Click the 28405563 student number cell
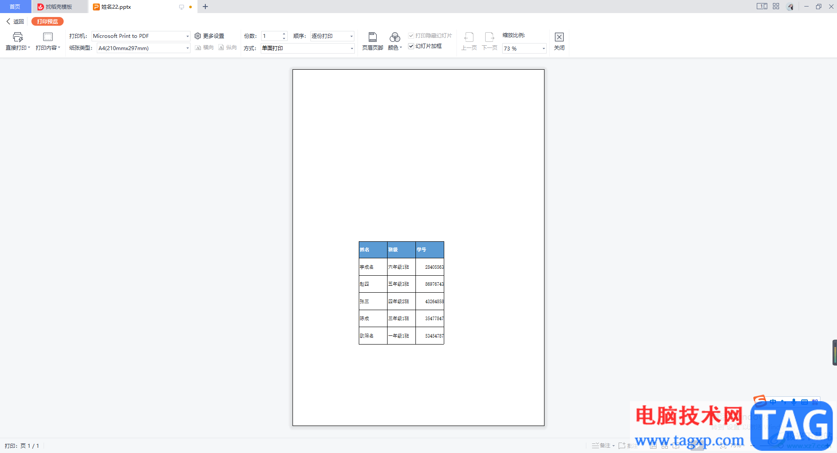The height and width of the screenshot is (453, 837). pos(430,267)
